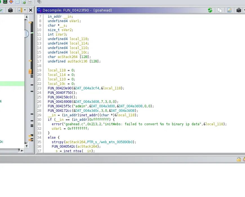Click FUN_00423e90 in the decompiled code
The image size is (245, 197).
(x=60, y=88)
